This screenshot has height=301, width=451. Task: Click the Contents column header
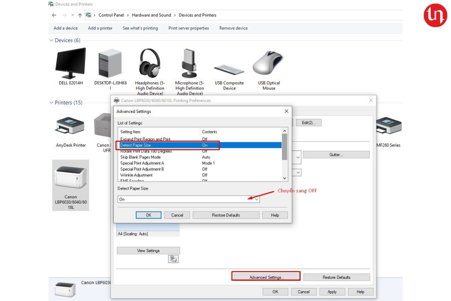(241, 132)
